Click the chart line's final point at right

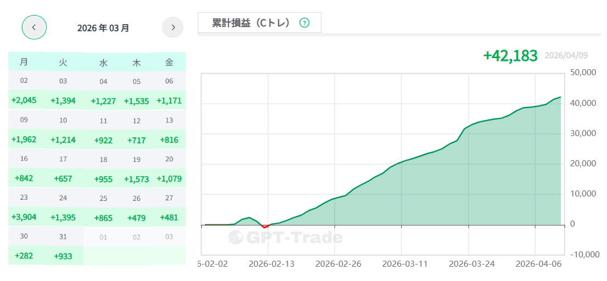tap(560, 97)
